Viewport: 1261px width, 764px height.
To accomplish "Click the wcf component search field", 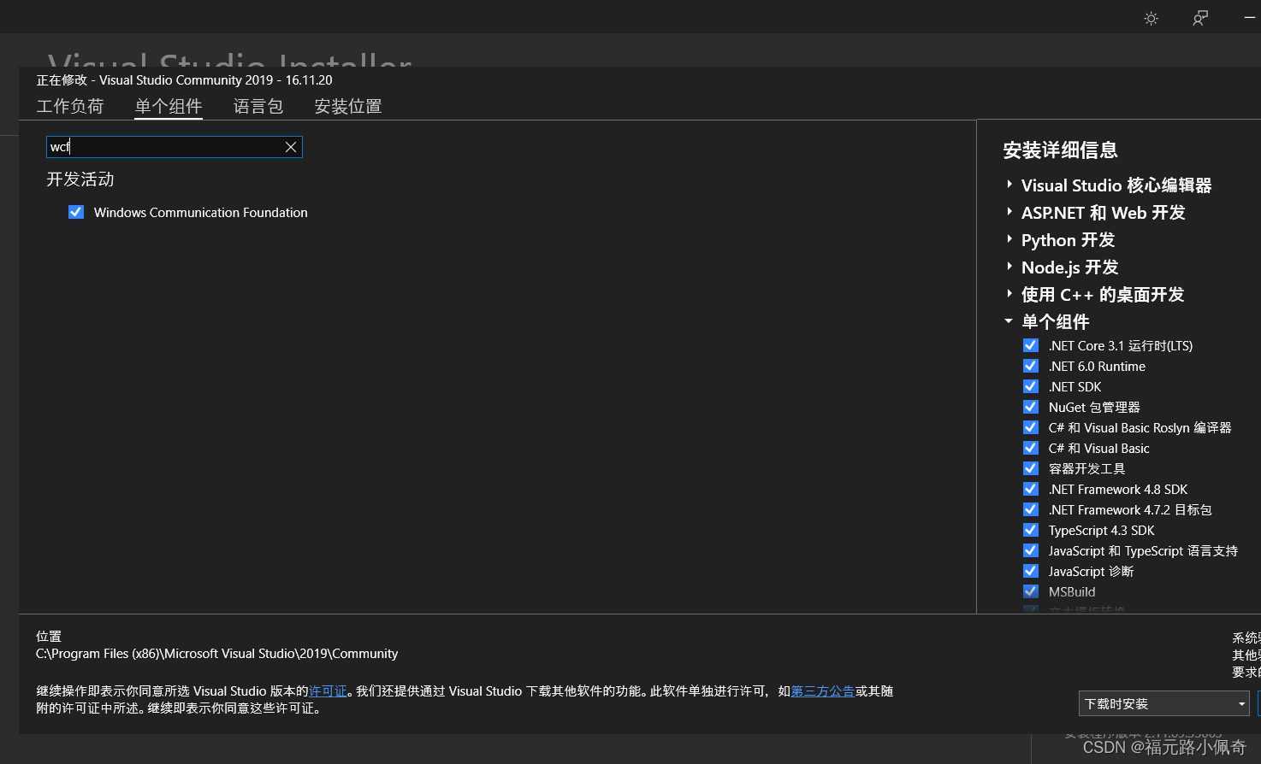I will (x=163, y=147).
